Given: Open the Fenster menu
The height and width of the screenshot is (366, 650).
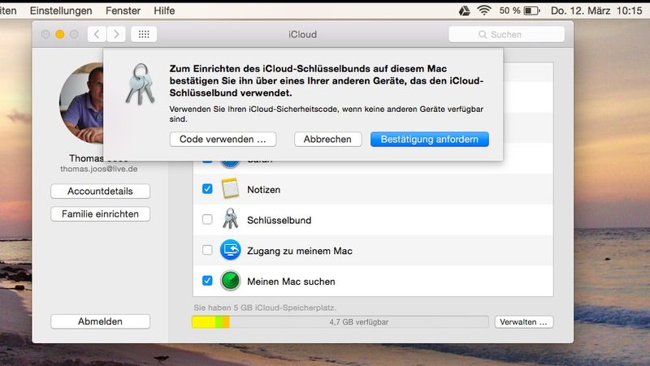Looking at the screenshot, I should pyautogui.click(x=123, y=11).
